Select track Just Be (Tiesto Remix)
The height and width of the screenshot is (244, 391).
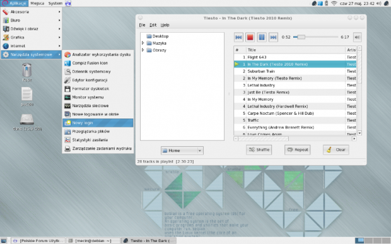click(295, 92)
